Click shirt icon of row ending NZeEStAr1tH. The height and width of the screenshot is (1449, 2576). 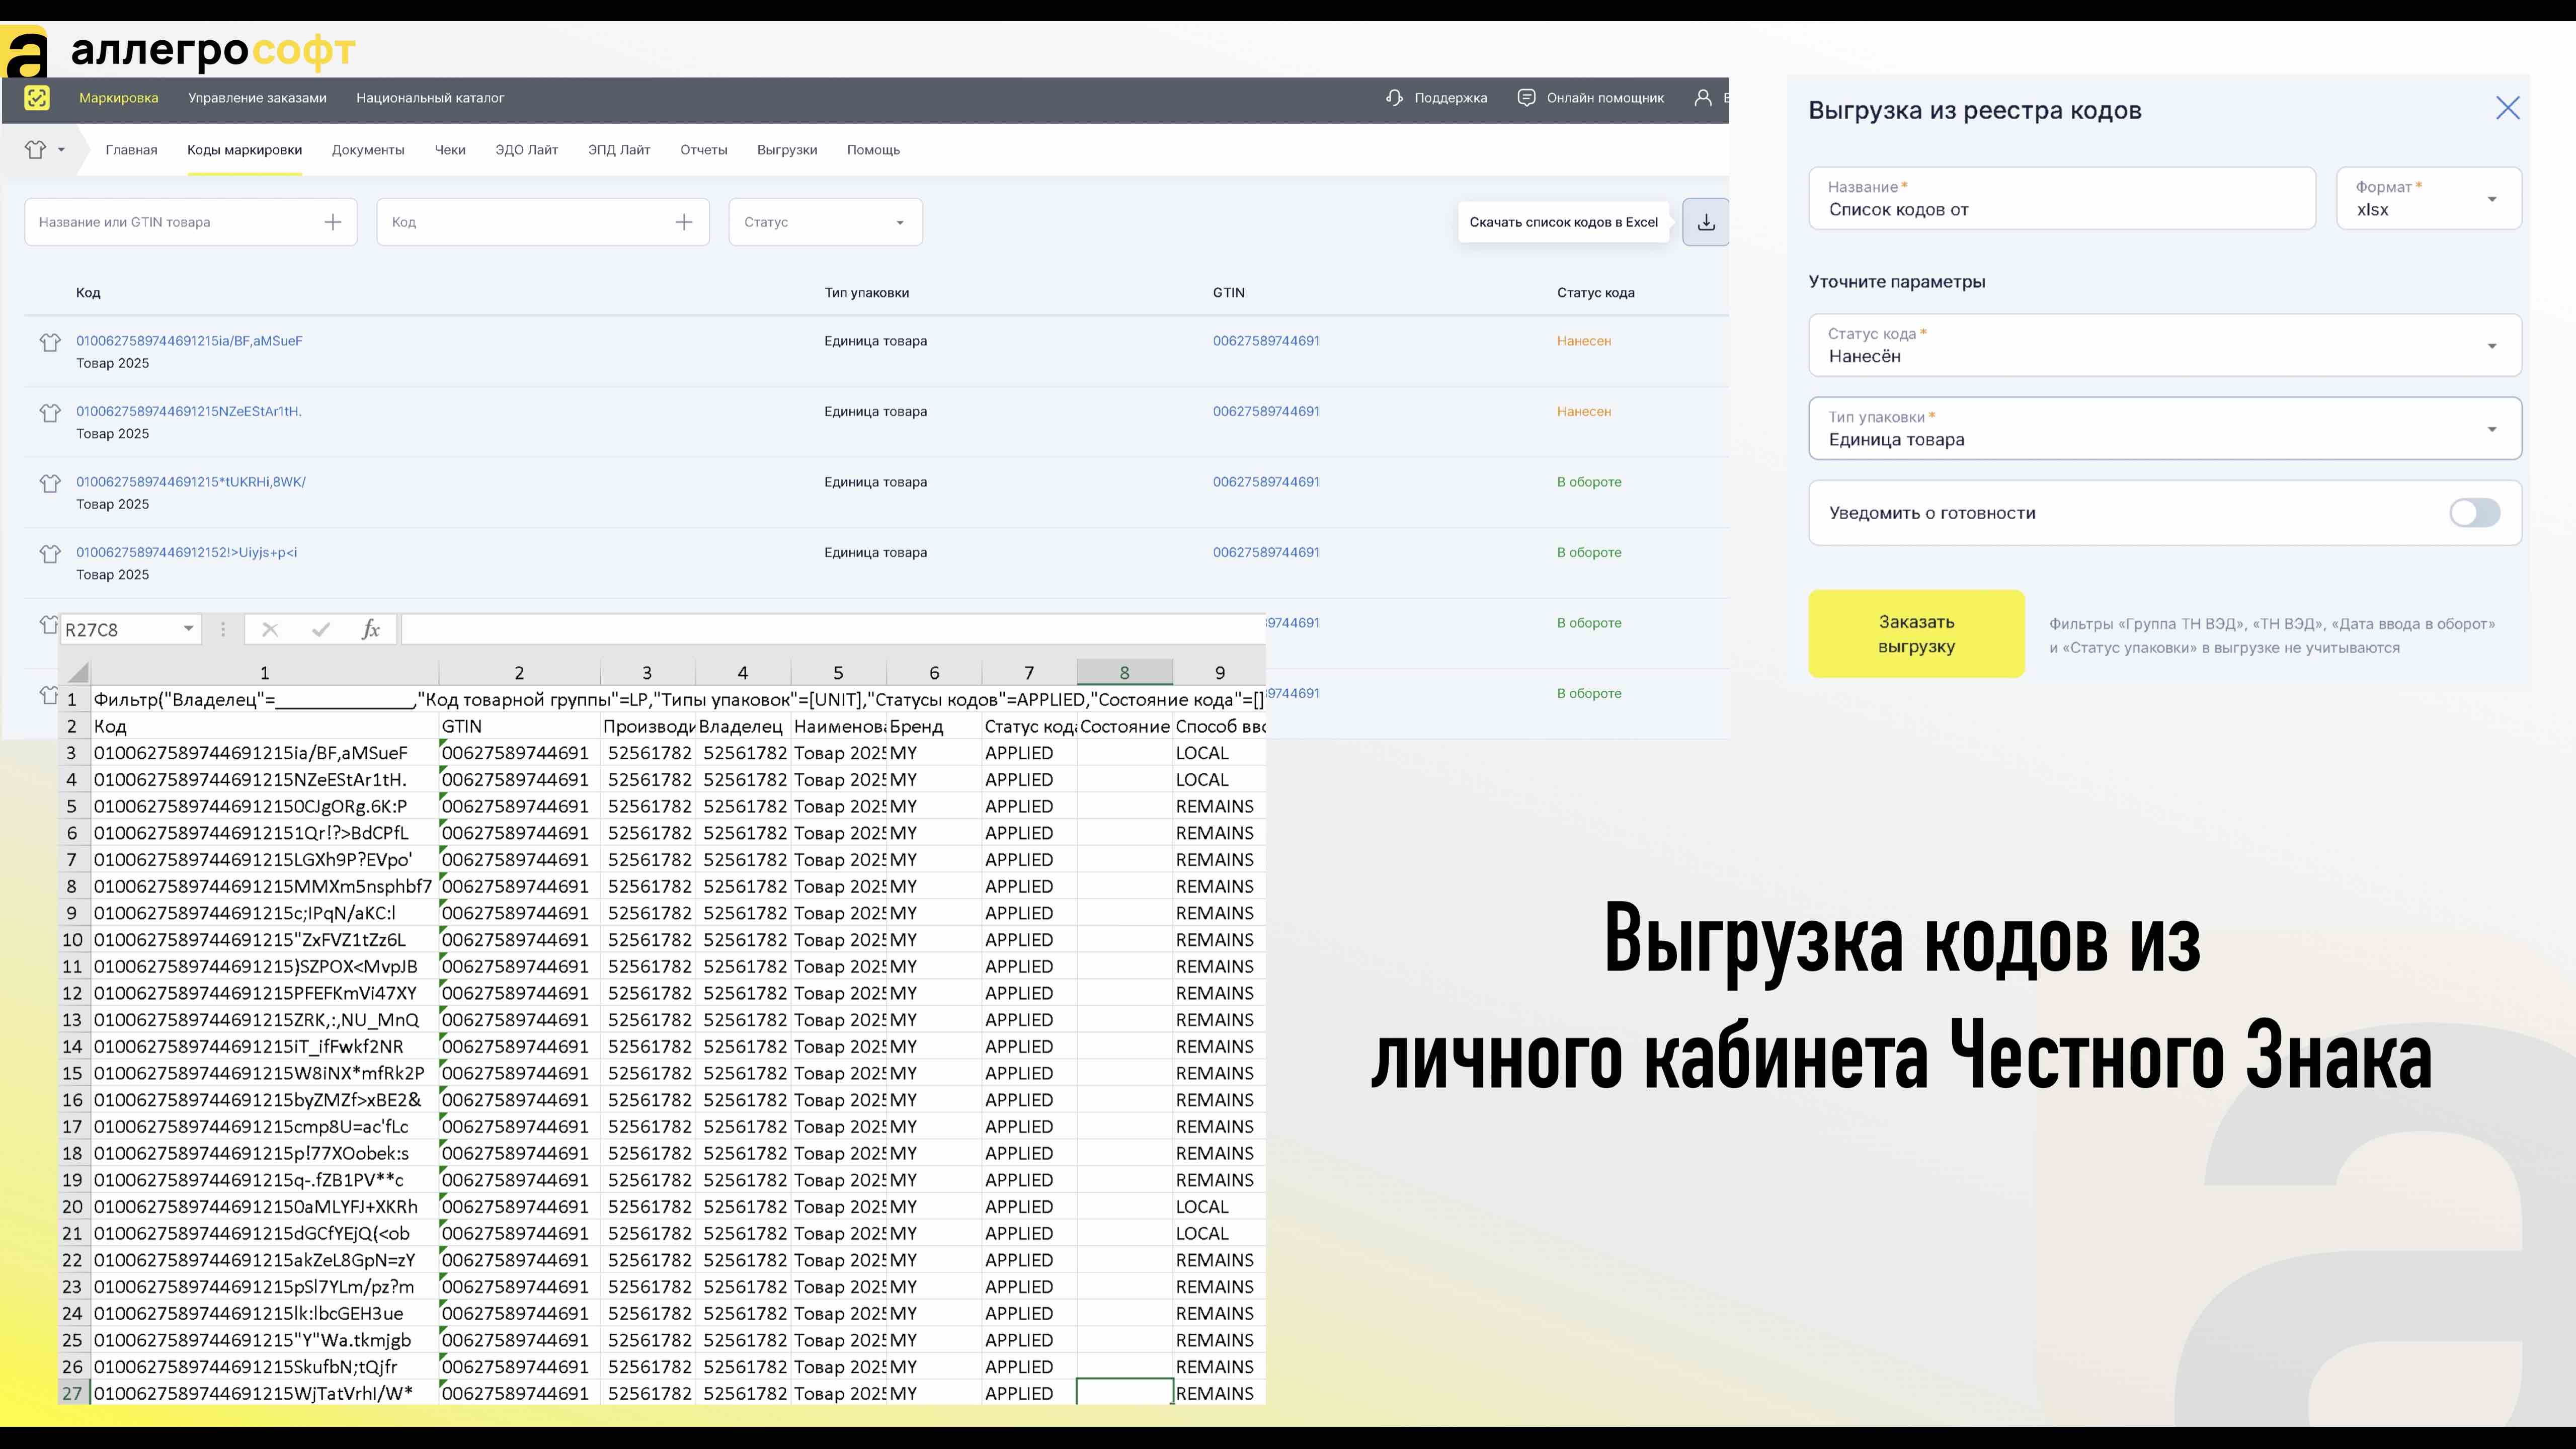pyautogui.click(x=50, y=412)
